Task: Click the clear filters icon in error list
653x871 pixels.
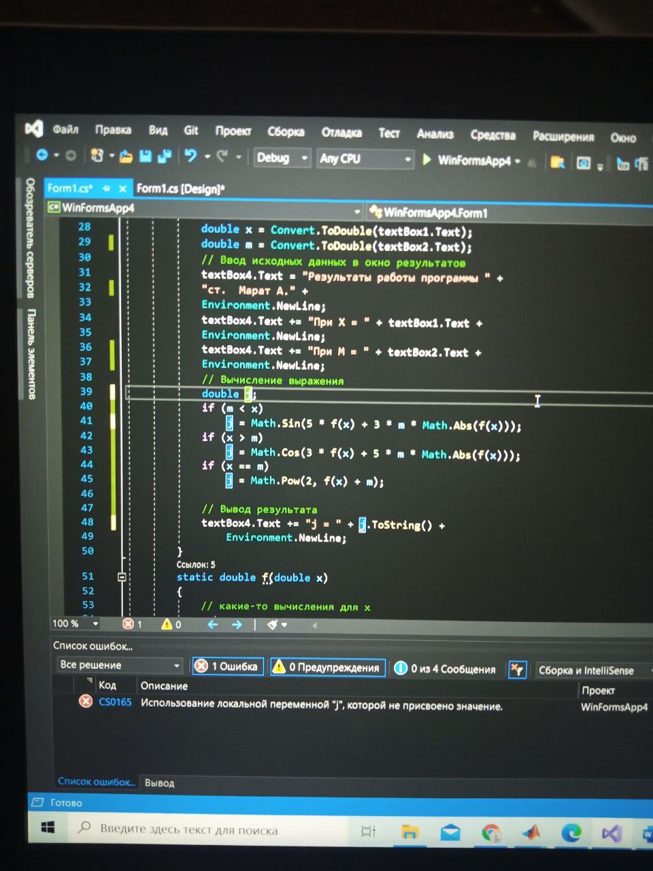Action: click(517, 670)
